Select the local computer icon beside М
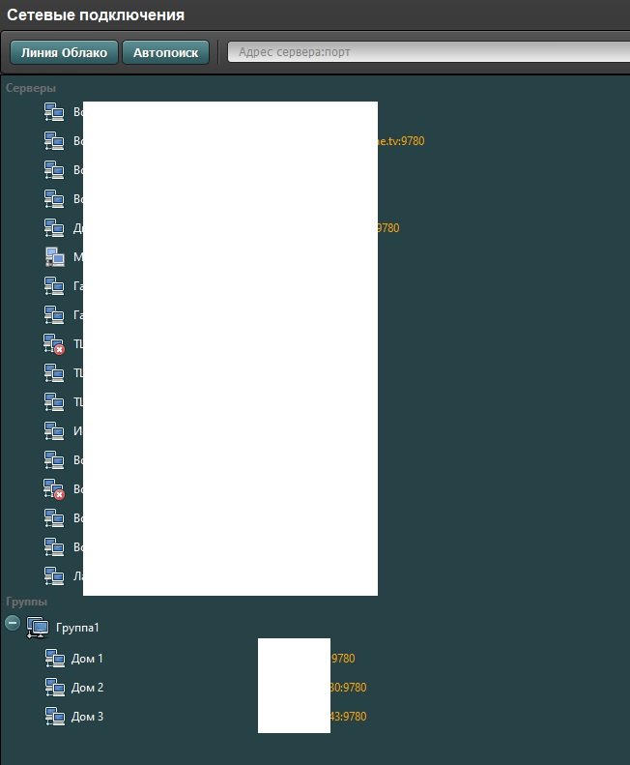The height and width of the screenshot is (765, 630). (54, 257)
